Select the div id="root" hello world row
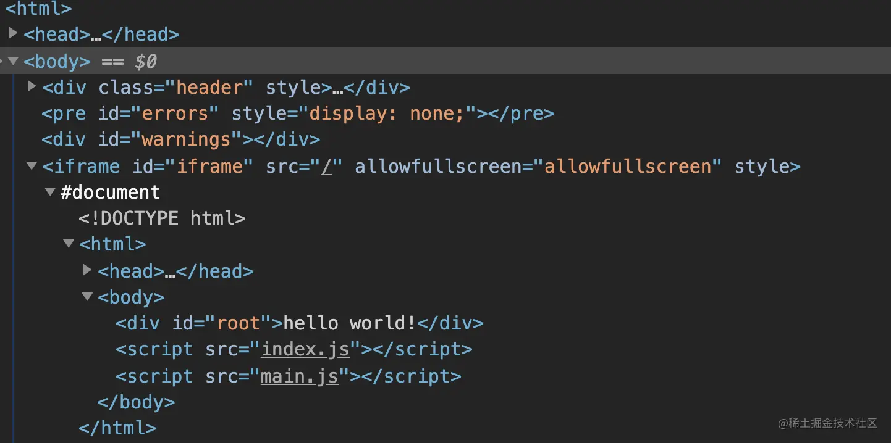Viewport: 891px width, 443px height. coord(300,323)
